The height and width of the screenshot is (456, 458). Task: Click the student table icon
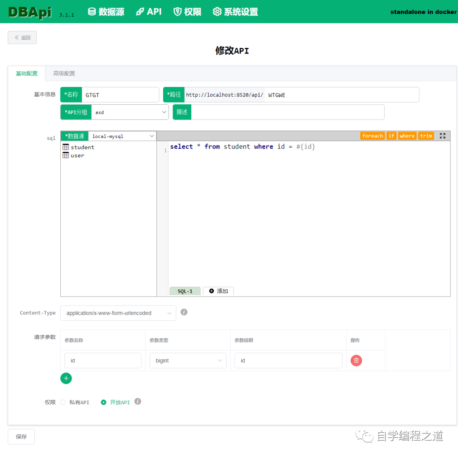[x=66, y=147]
